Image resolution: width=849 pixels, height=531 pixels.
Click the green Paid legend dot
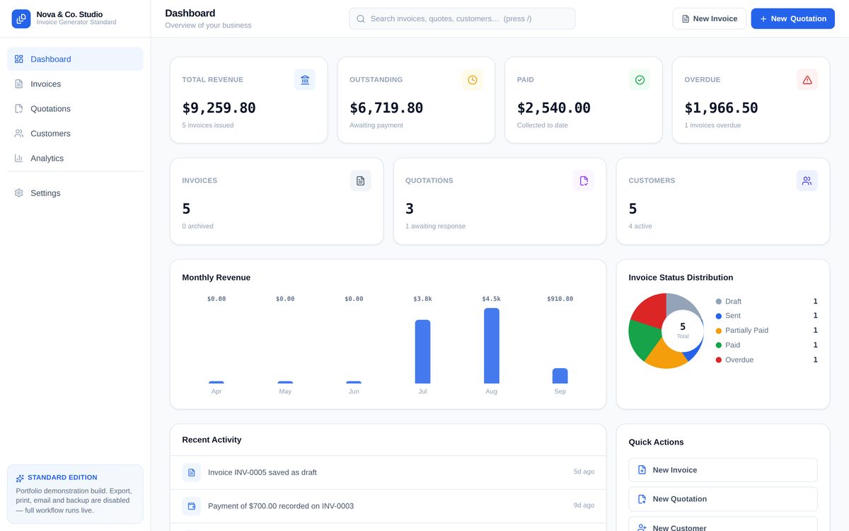719,346
